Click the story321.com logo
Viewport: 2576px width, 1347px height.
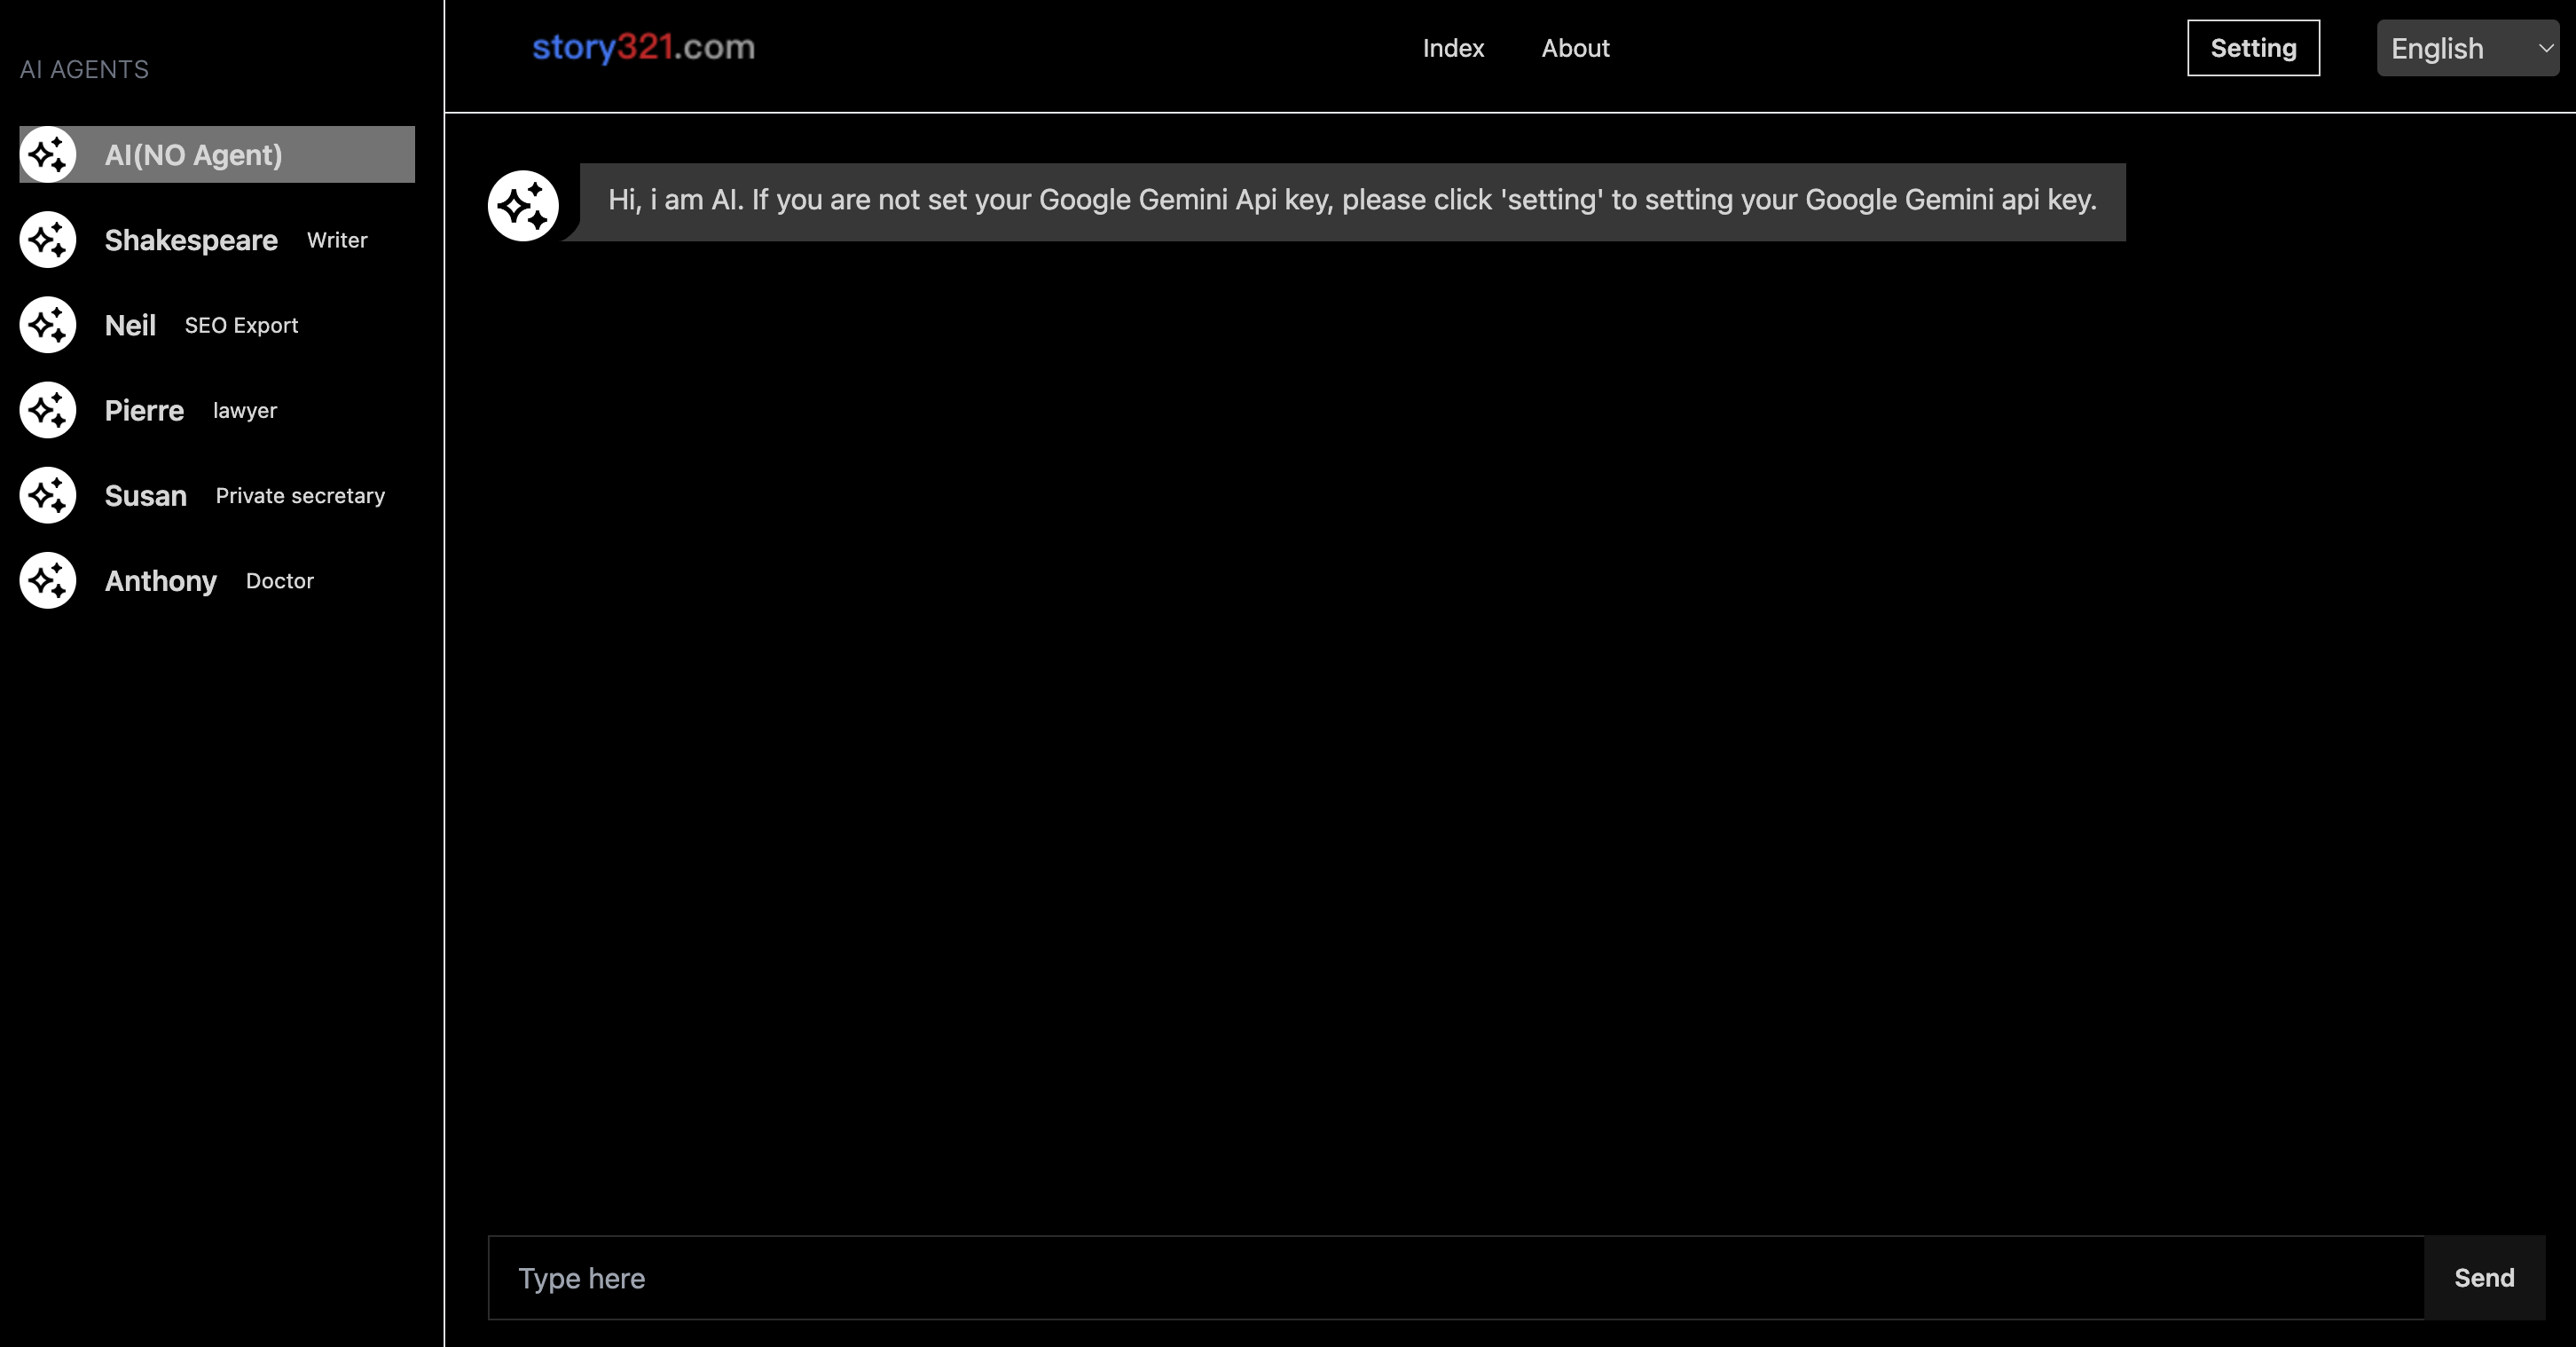[x=643, y=47]
